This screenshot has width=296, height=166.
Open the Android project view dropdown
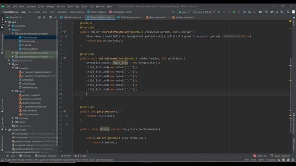tap(14, 18)
